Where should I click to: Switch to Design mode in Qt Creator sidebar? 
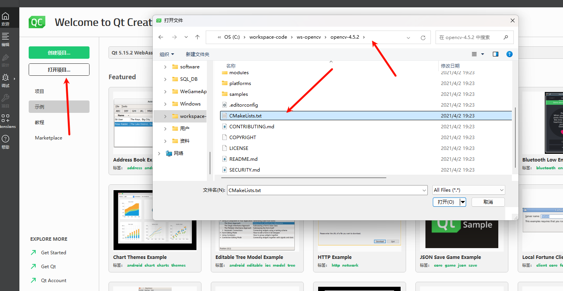coord(5,60)
